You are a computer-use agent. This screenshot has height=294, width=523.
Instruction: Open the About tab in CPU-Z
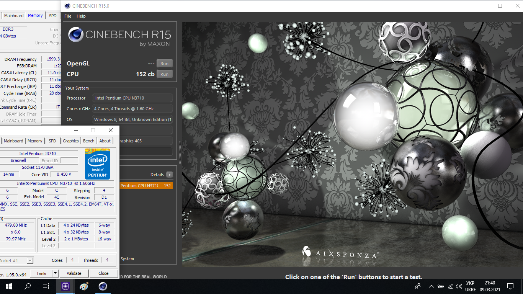pos(105,141)
